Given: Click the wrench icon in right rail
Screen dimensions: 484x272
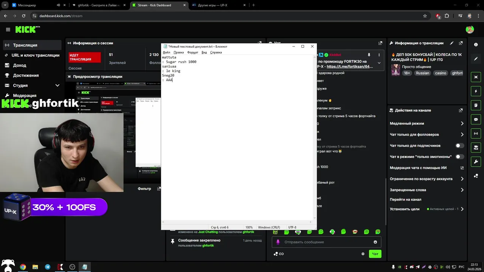Looking at the screenshot, I should (476, 162).
